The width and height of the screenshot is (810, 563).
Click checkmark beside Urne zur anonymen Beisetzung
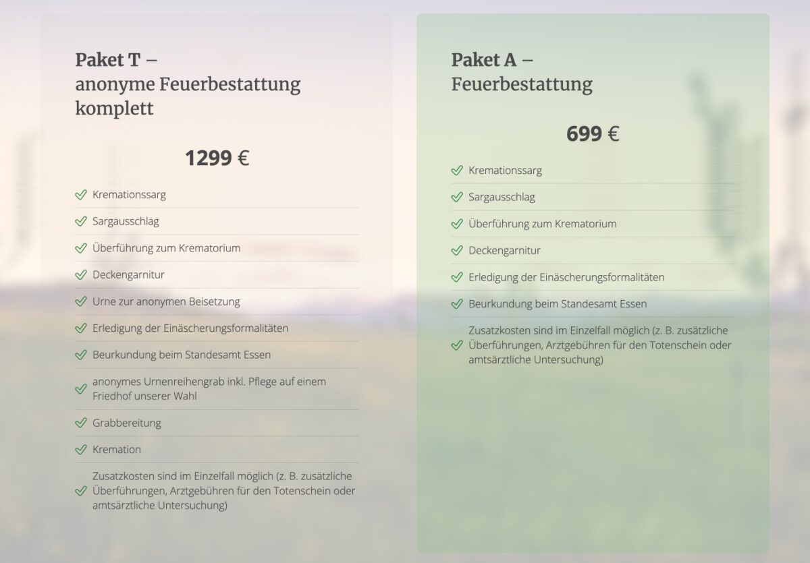click(x=81, y=301)
